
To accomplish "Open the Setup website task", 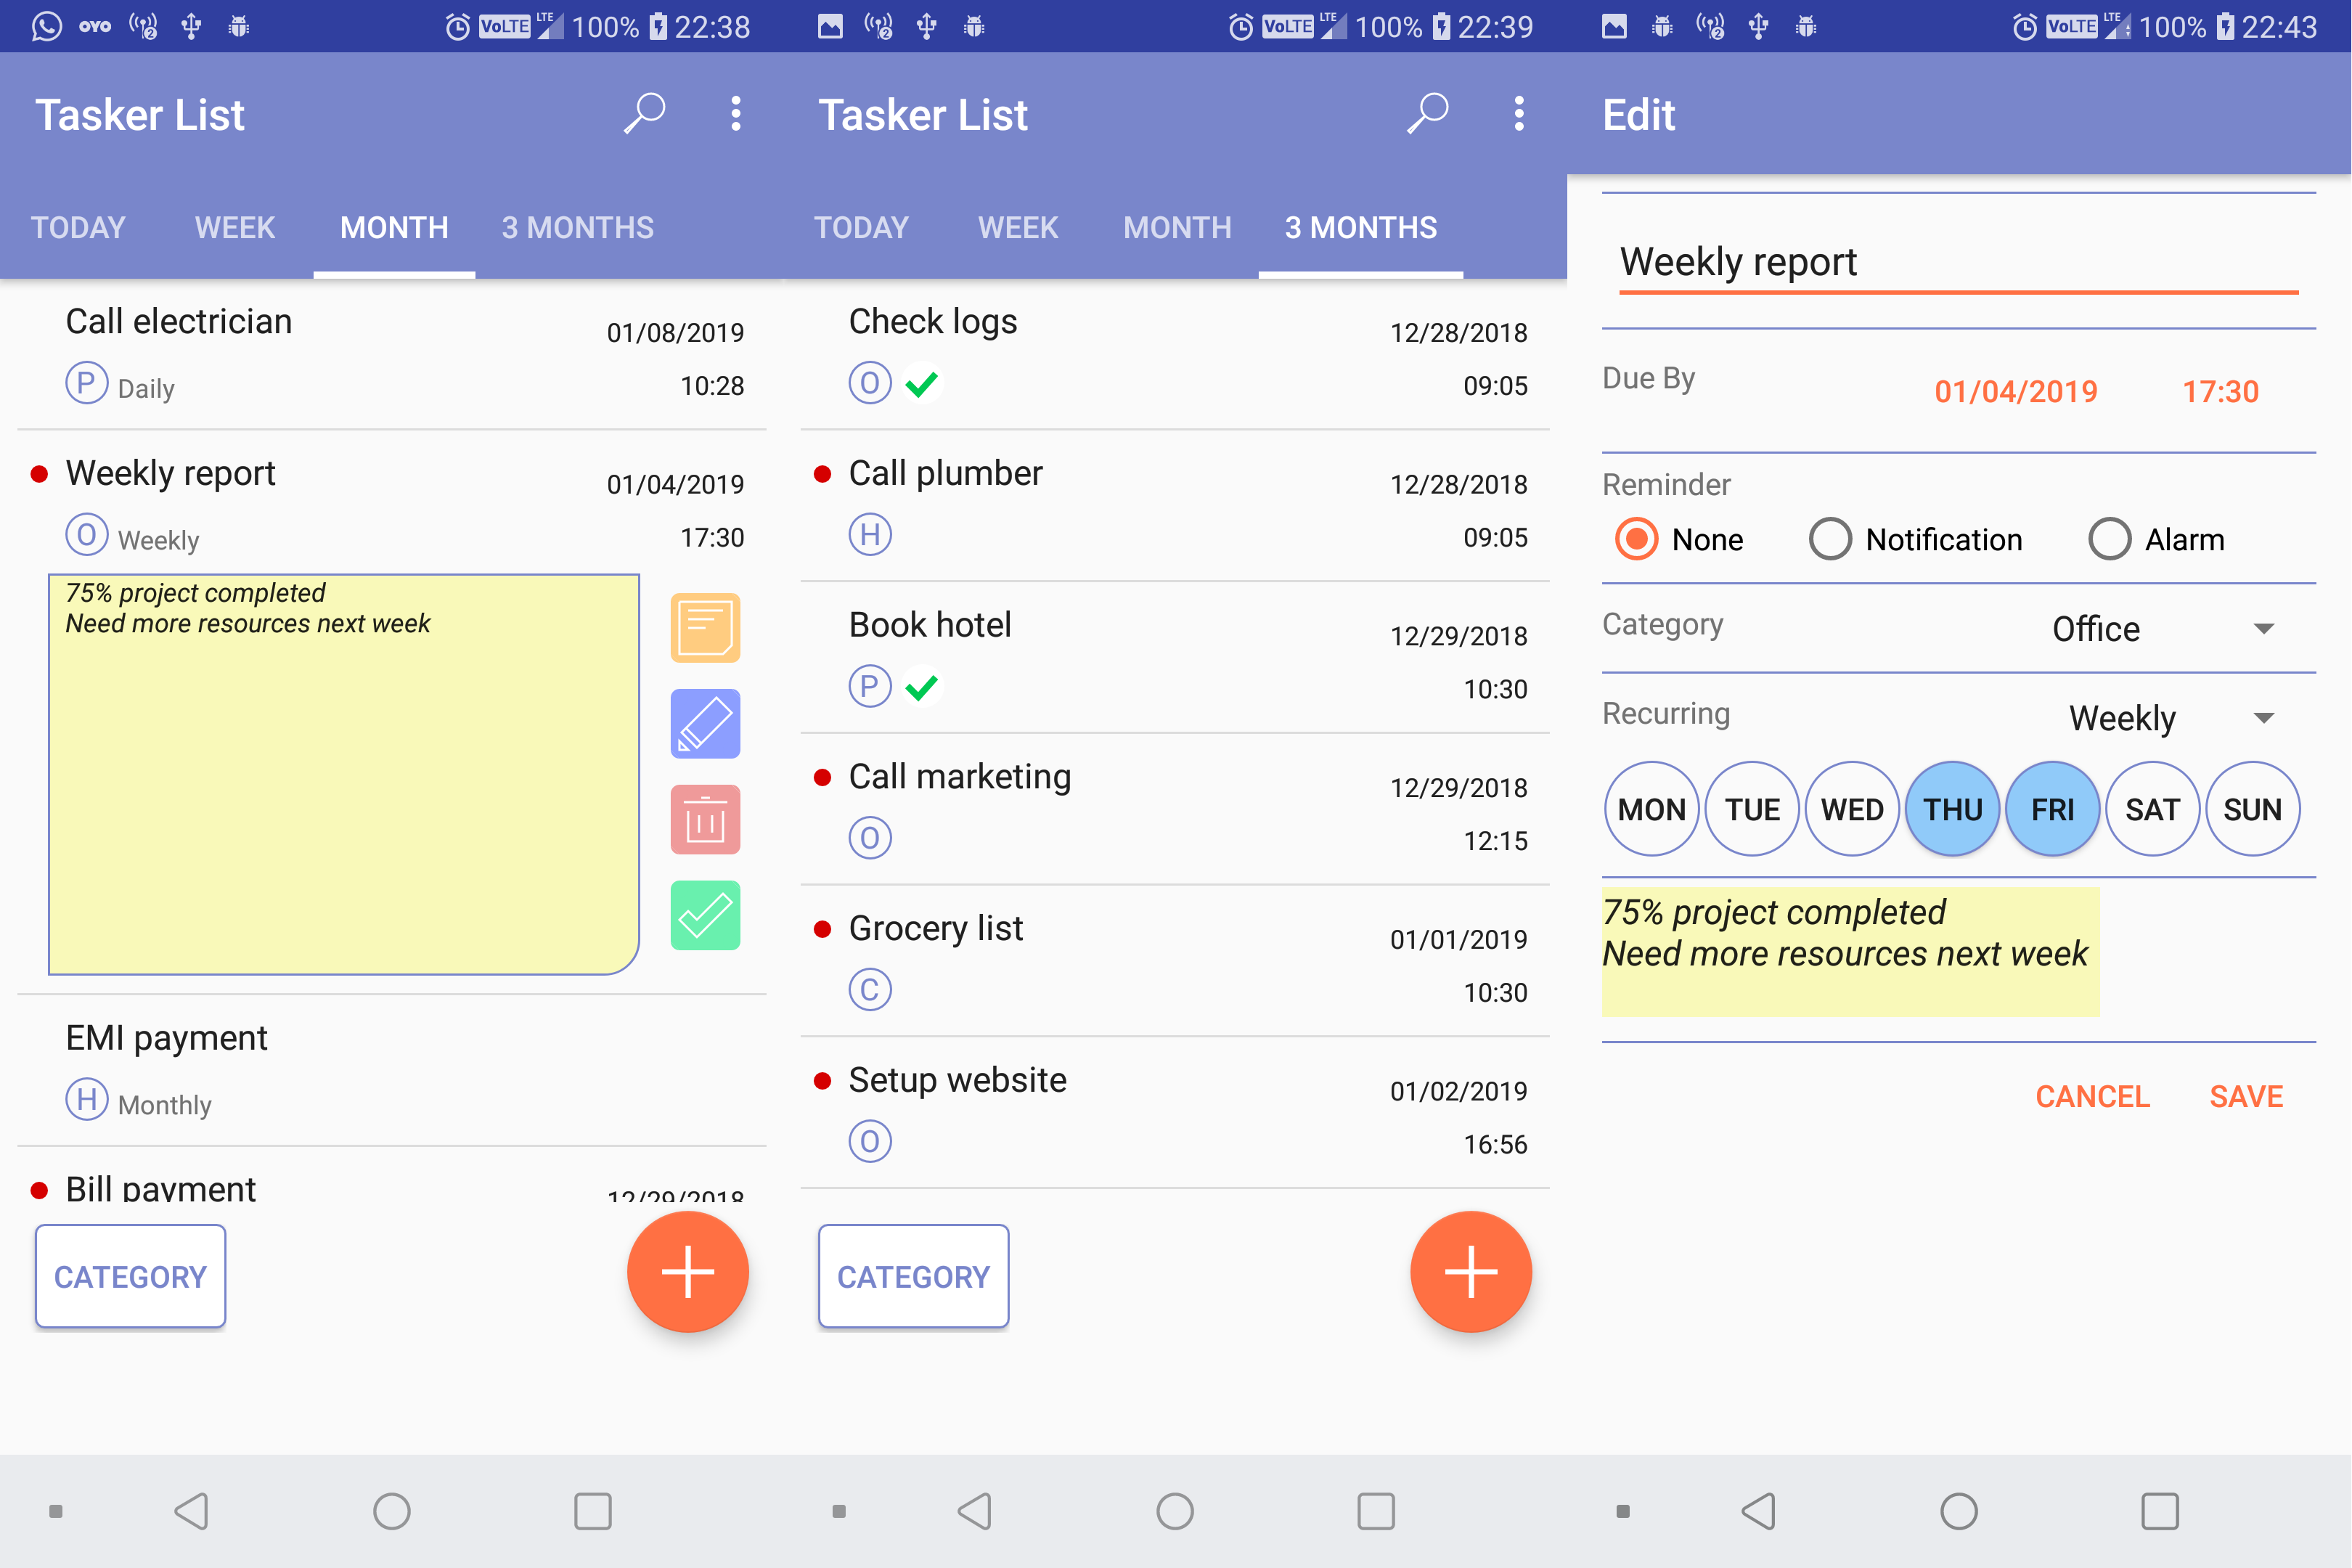I will pyautogui.click(x=1175, y=1113).
